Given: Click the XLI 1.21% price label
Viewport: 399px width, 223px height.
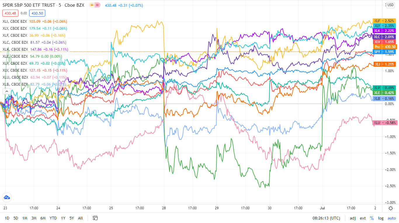Looking at the screenshot, I should pyautogui.click(x=384, y=64).
